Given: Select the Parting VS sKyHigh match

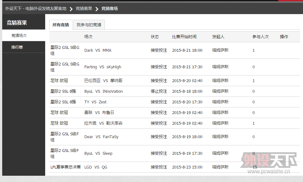Looking at the screenshot, I should [103, 67].
